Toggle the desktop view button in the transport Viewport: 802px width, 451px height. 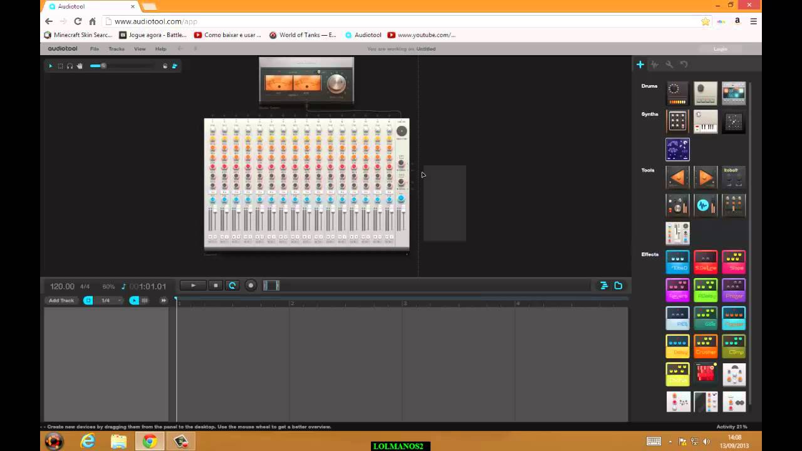(x=618, y=286)
